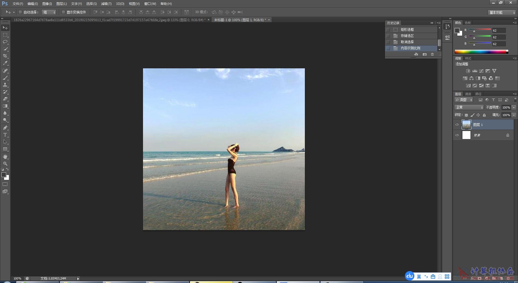Open layer fill dropdown arrow
This screenshot has height=283, width=518.
(x=514, y=115)
